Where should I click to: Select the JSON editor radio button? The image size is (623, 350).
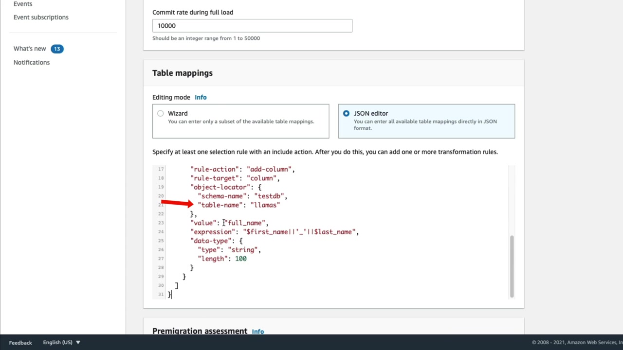tap(346, 113)
